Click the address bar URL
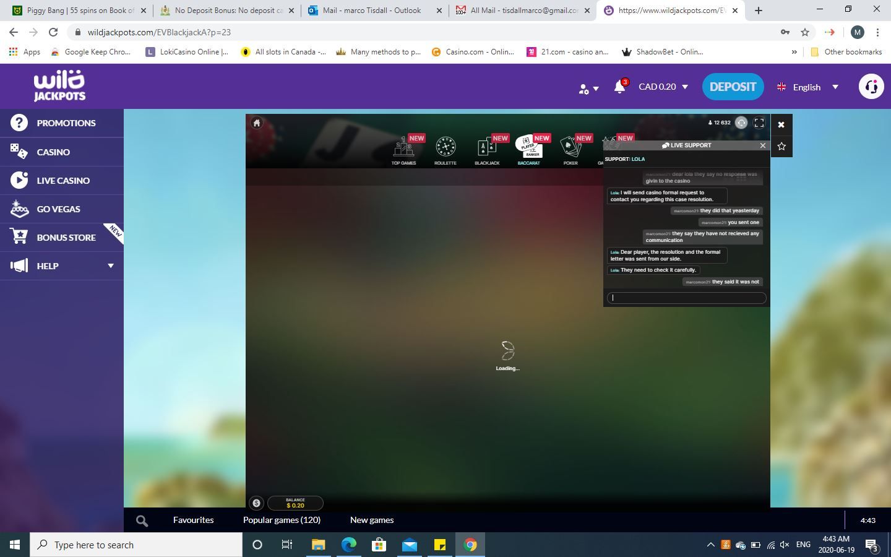This screenshot has width=891, height=557. click(160, 32)
